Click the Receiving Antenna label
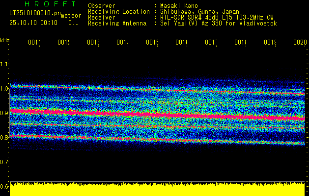This screenshot has height=196, width=309. [x=117, y=24]
